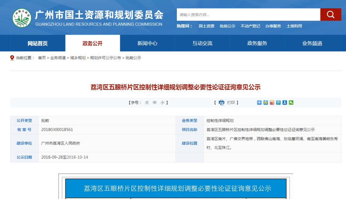Open the 网站首页 navigation tab

point(38,43)
